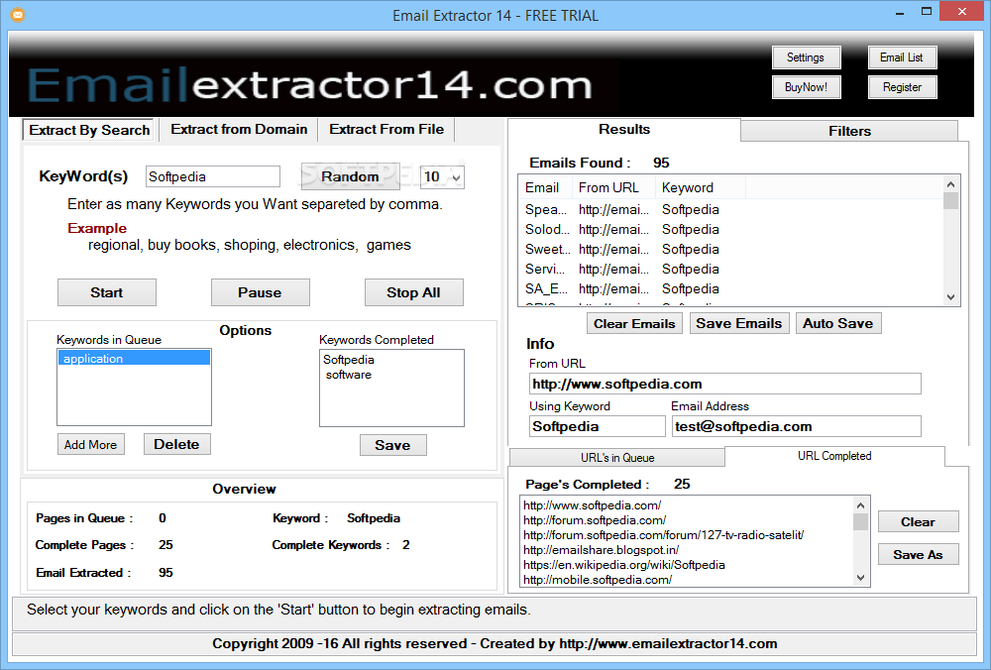Click the From URL column header
Image resolution: width=991 pixels, height=670 pixels.
pyautogui.click(x=614, y=187)
